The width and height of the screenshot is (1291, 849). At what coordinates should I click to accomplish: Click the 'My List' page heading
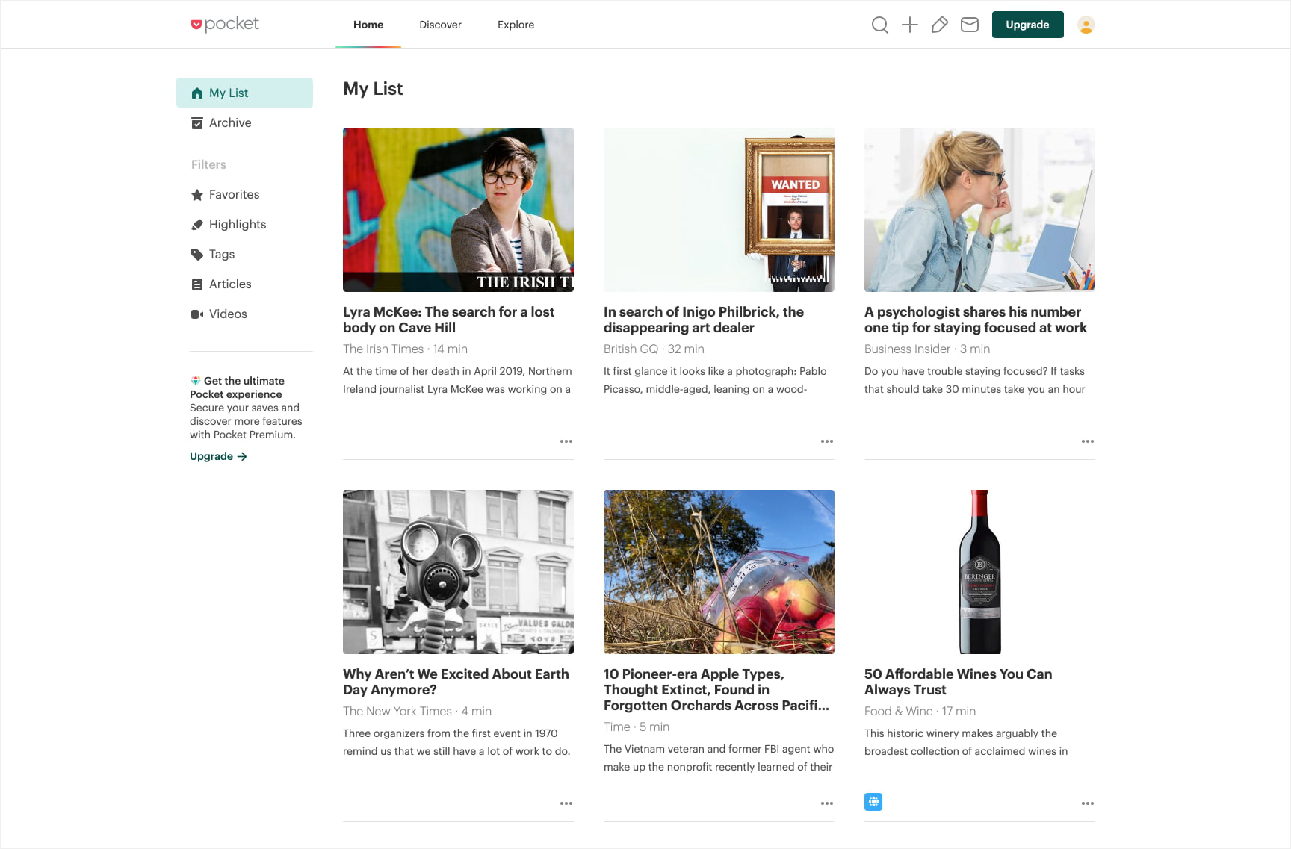coord(373,89)
